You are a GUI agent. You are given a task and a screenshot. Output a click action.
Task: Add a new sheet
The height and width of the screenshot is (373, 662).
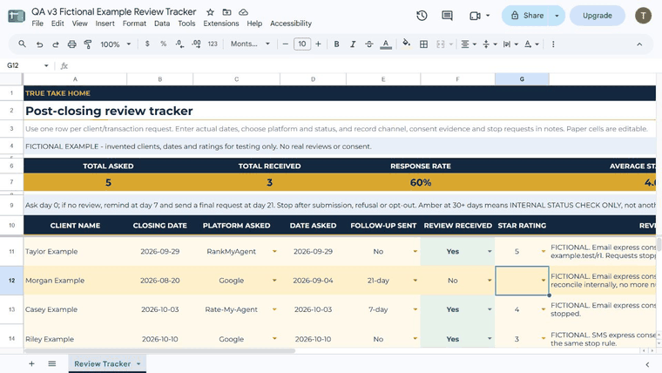31,363
